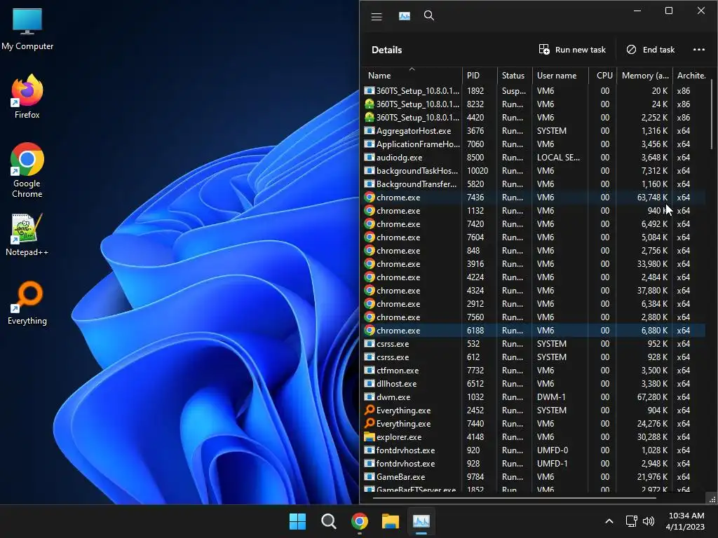718x538 pixels.
Task: Select AggregatorHost.exe row
Action: [x=534, y=130]
